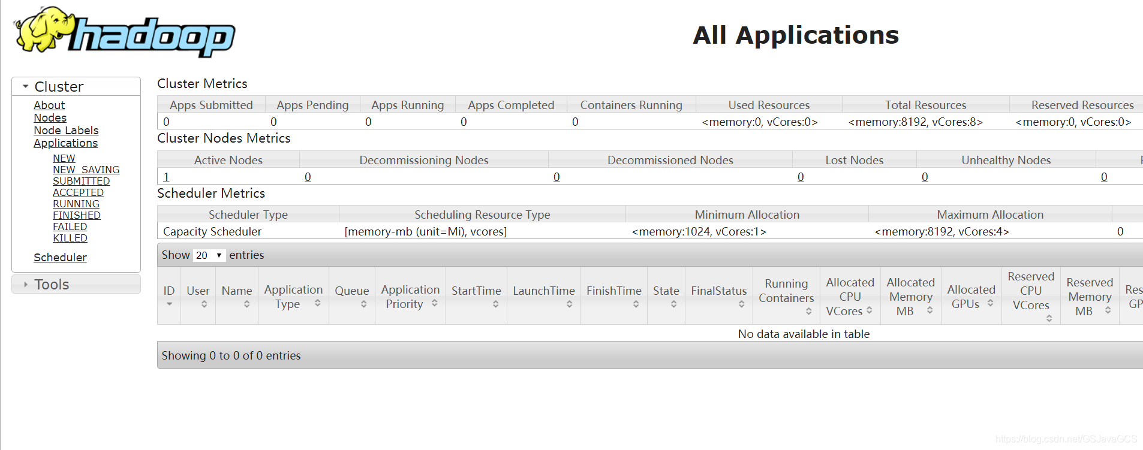Viewport: 1143px width, 450px height.
Task: Click the Decommissioning Nodes count link
Action: coord(308,177)
